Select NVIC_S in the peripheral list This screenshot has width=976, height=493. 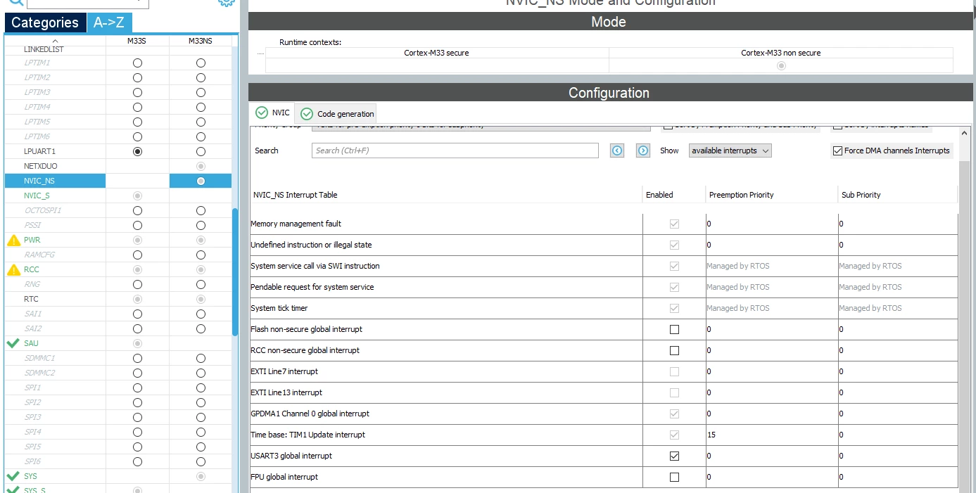[x=37, y=196]
